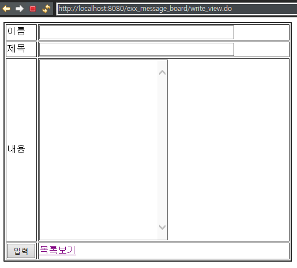Click the textarea's vertical scrollbar track

pyautogui.click(x=163, y=150)
